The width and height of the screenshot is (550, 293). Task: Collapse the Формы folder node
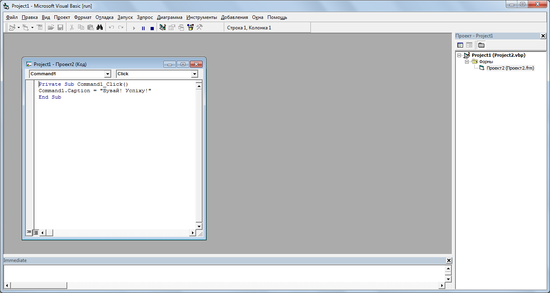point(467,62)
